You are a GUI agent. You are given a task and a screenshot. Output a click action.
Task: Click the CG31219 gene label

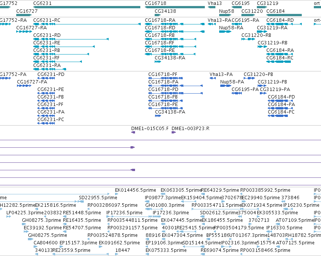(267, 3)
